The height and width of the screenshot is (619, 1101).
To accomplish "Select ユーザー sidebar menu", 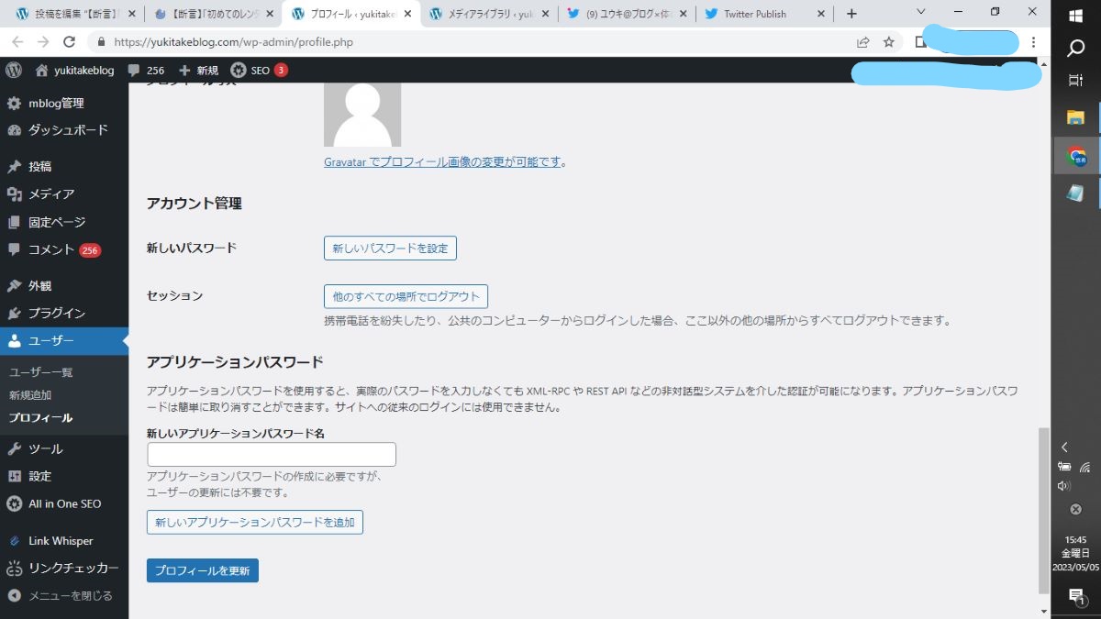I will point(64,341).
